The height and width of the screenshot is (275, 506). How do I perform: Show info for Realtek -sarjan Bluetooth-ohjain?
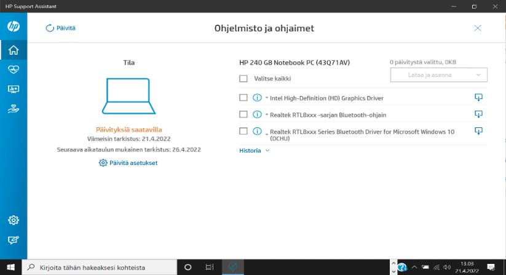click(257, 114)
